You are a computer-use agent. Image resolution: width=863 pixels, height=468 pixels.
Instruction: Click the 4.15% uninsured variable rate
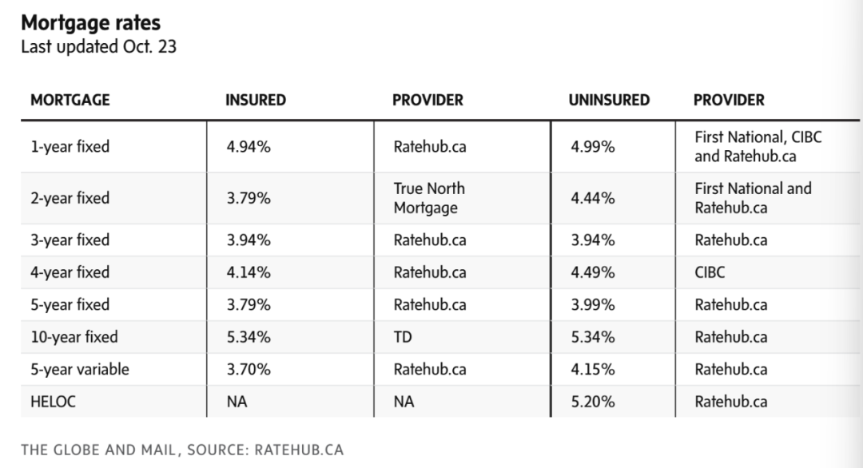click(592, 369)
